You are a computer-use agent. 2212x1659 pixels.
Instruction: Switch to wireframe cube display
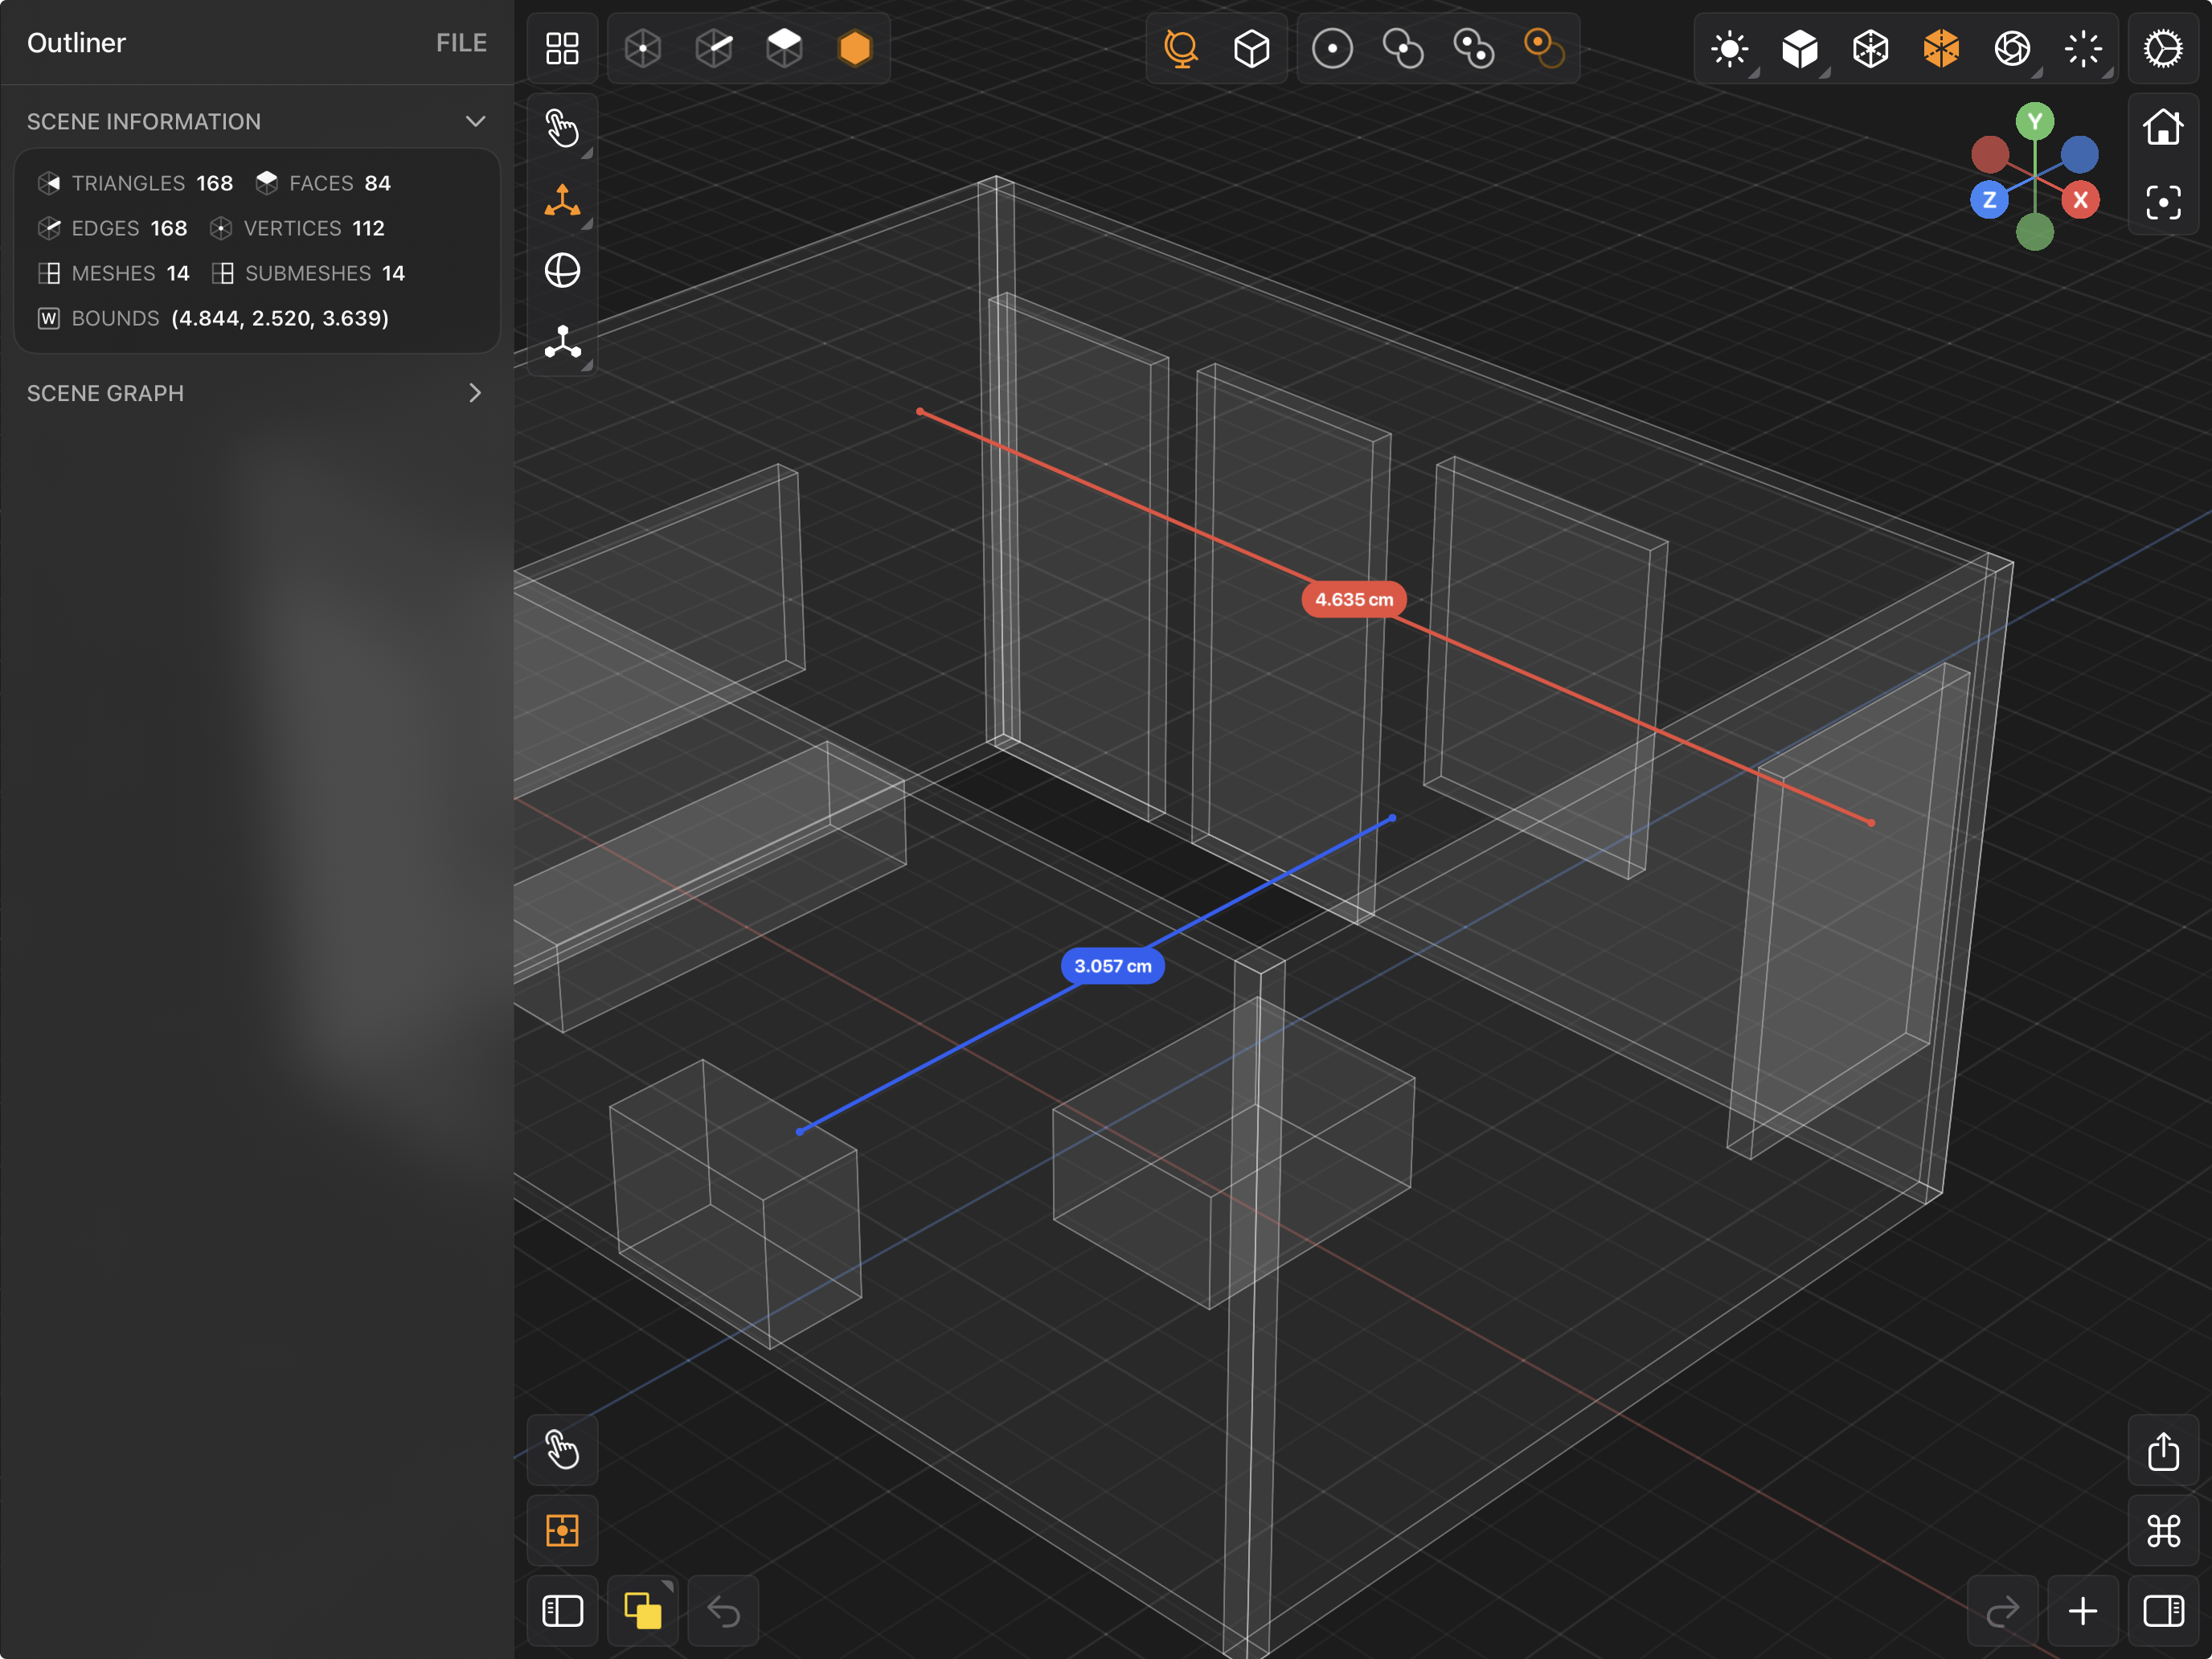[x=1871, y=48]
